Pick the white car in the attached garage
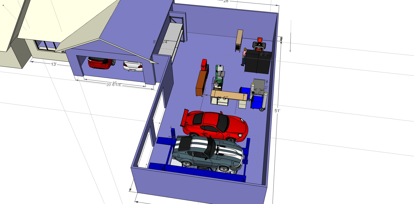 tap(132, 66)
